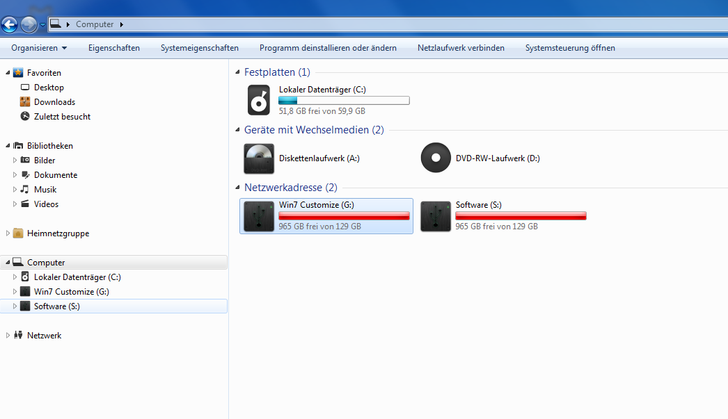Click the Forward navigation arrow button
The image size is (728, 419).
[29, 24]
